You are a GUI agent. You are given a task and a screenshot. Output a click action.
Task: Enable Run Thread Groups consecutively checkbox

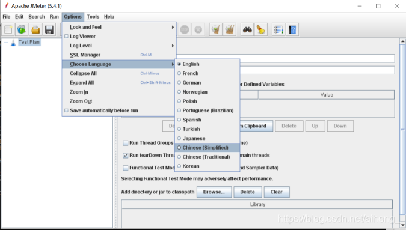coord(125,143)
